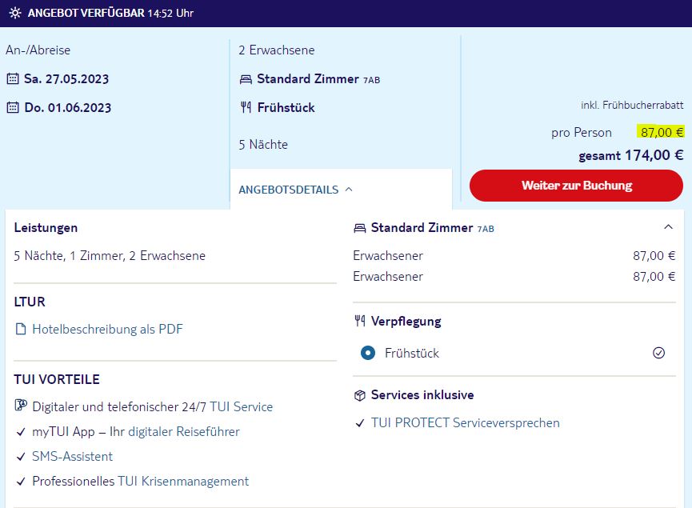The height and width of the screenshot is (508, 692).
Task: Click the 5 Nächte text in the summary
Action: [x=263, y=144]
